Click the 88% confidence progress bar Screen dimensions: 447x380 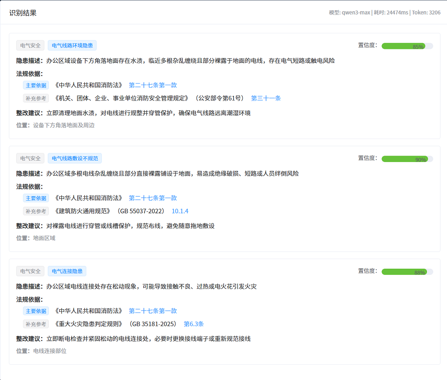pyautogui.click(x=407, y=272)
